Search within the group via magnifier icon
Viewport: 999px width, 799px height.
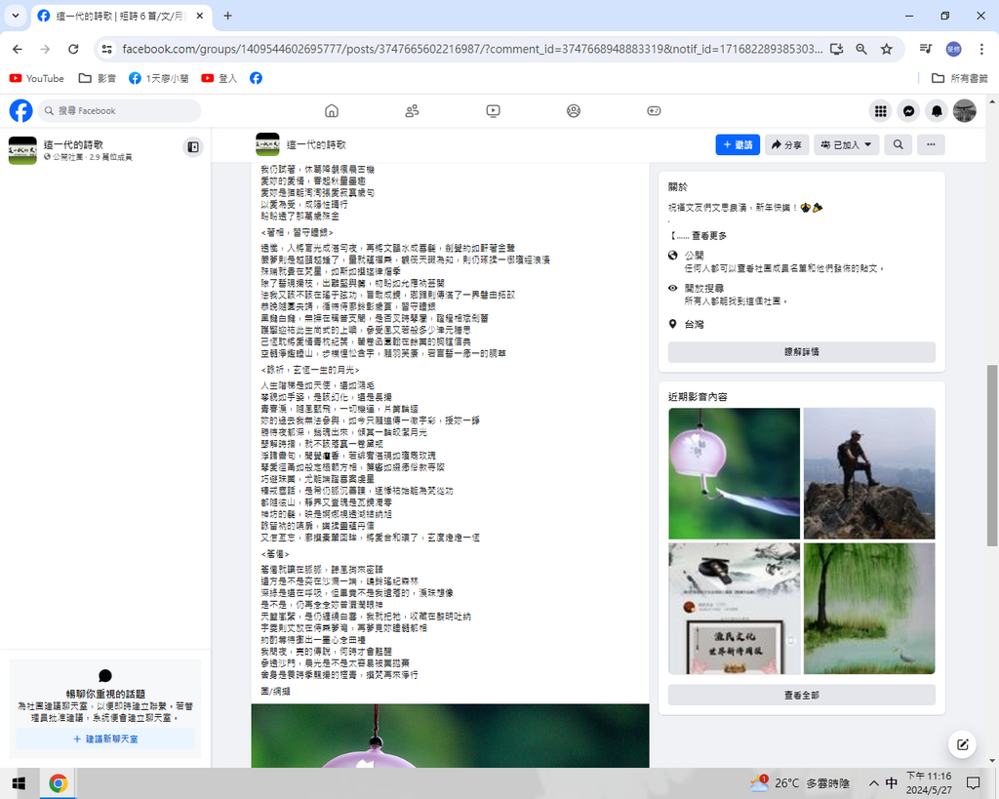898,144
